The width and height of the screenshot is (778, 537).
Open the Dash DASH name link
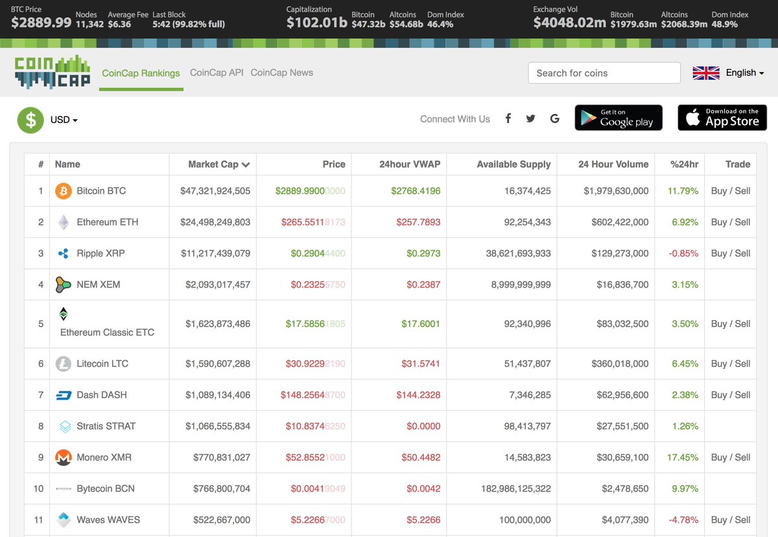pos(102,394)
